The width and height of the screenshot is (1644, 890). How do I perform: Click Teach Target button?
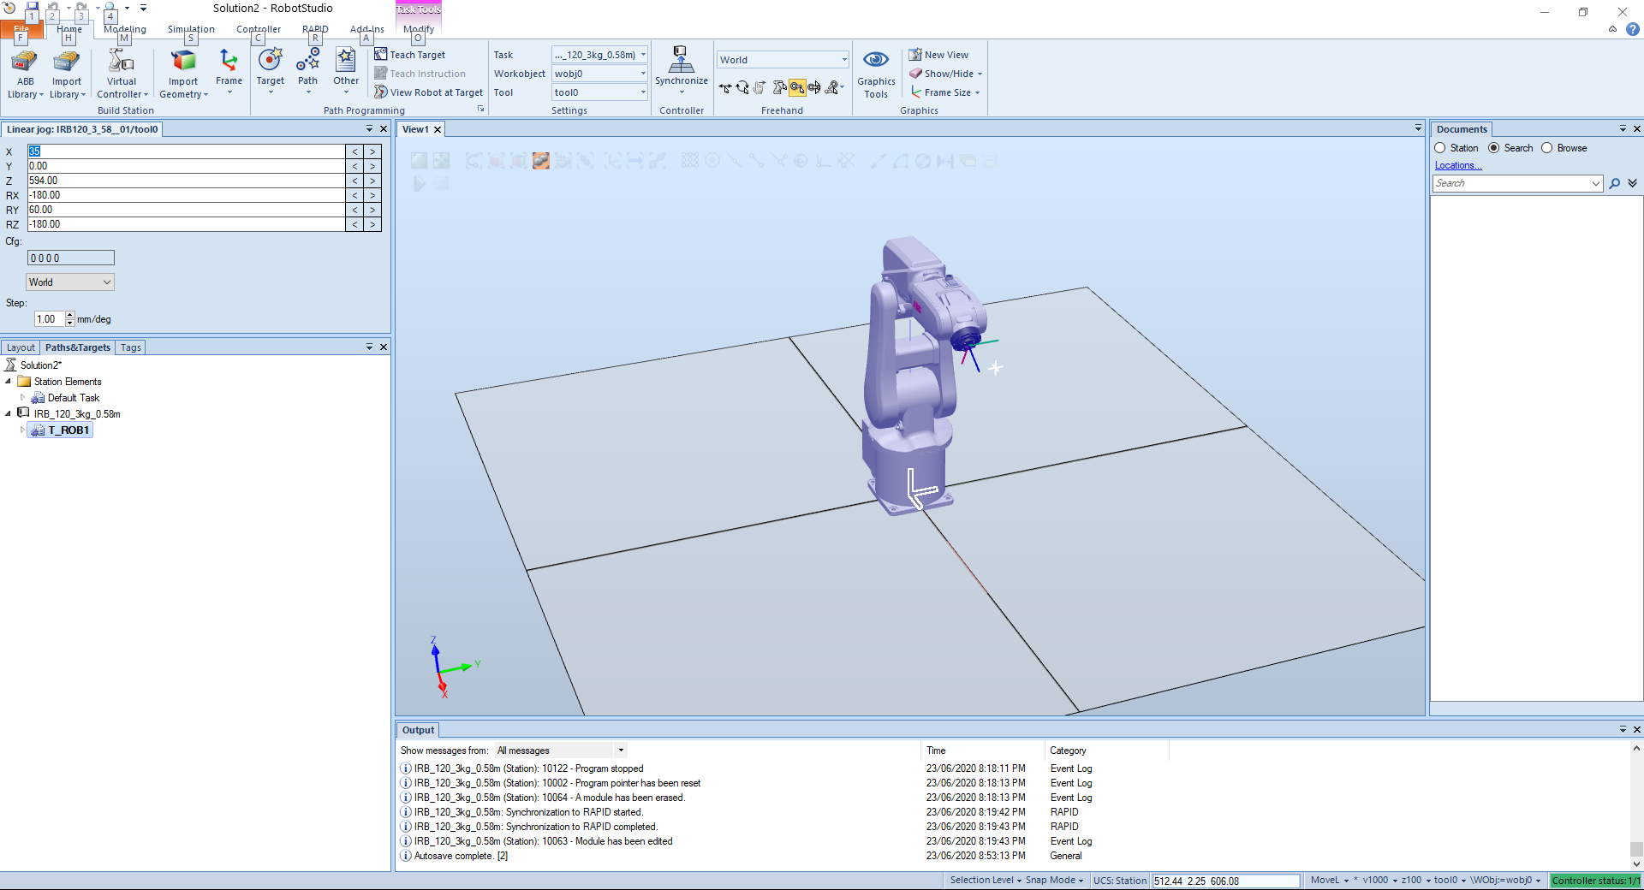point(410,55)
